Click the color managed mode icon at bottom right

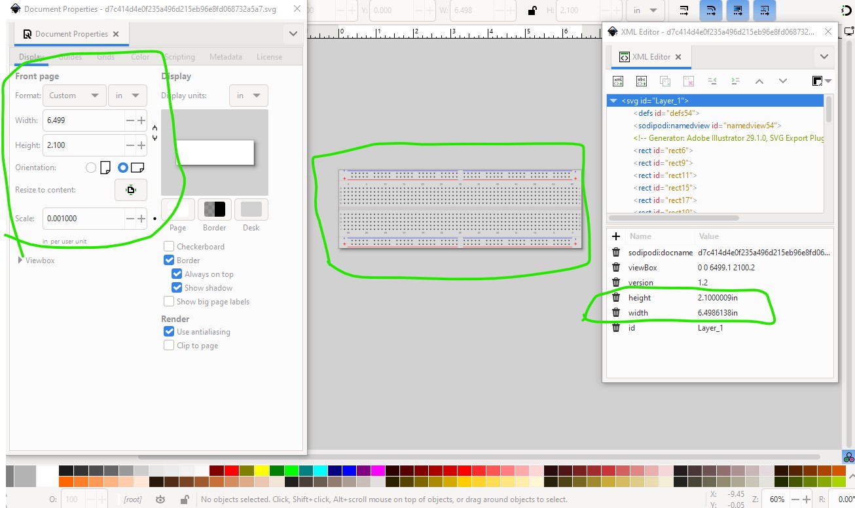pos(848,458)
